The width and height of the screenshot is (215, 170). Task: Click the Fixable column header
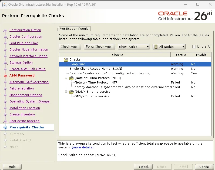201,55
